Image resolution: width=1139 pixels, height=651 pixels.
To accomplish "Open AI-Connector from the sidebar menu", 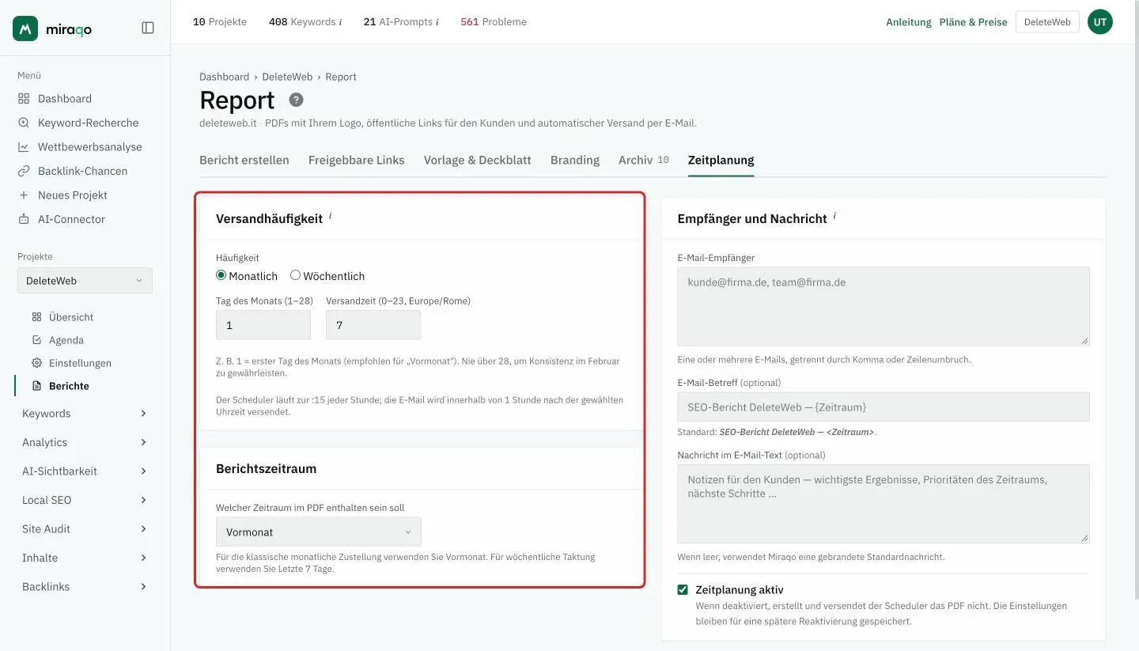I will 71,219.
